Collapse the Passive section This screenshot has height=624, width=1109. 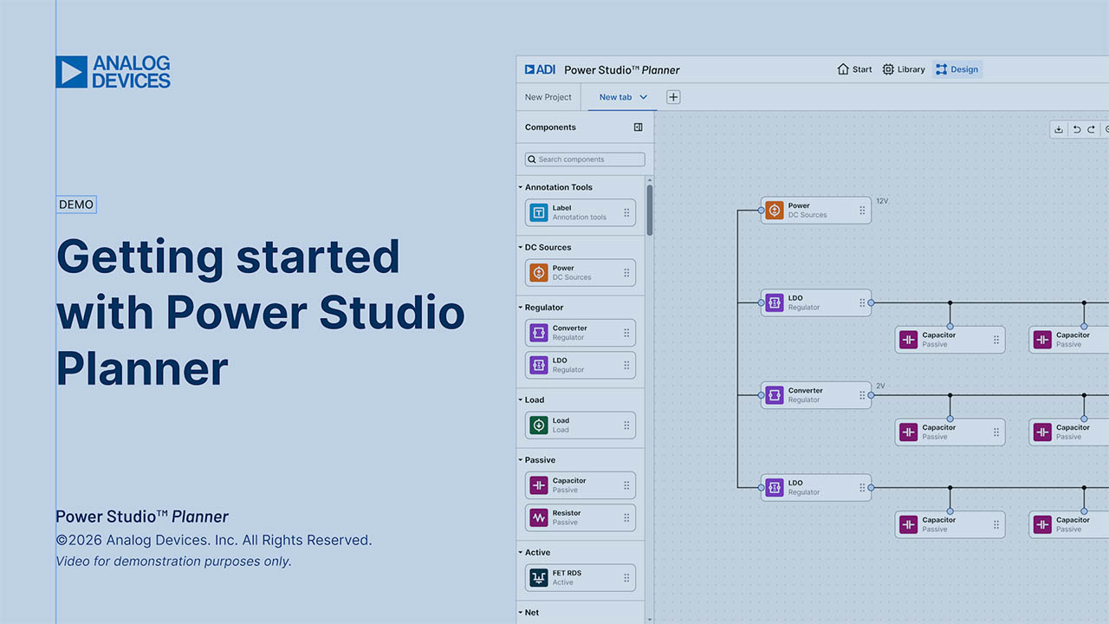click(x=521, y=460)
